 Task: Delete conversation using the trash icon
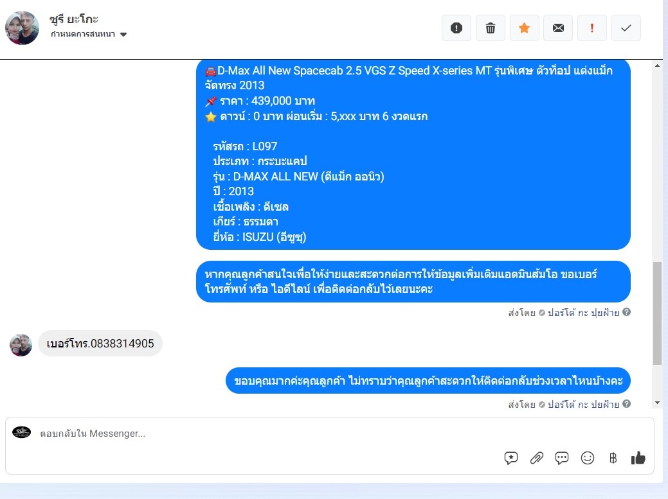click(491, 28)
